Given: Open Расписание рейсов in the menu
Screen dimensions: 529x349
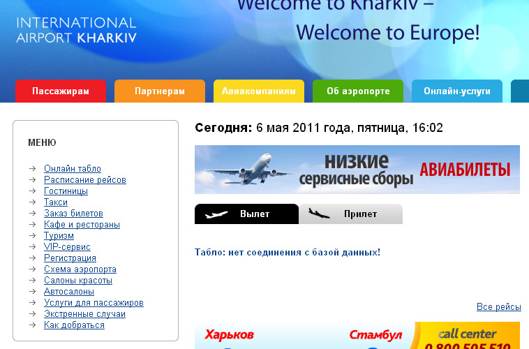Looking at the screenshot, I should (85, 180).
